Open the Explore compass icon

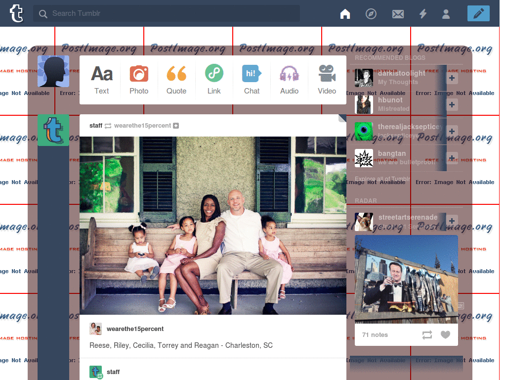(x=371, y=13)
